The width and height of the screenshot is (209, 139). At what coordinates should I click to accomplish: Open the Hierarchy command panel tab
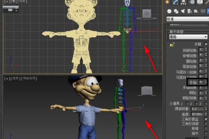pos(184,2)
